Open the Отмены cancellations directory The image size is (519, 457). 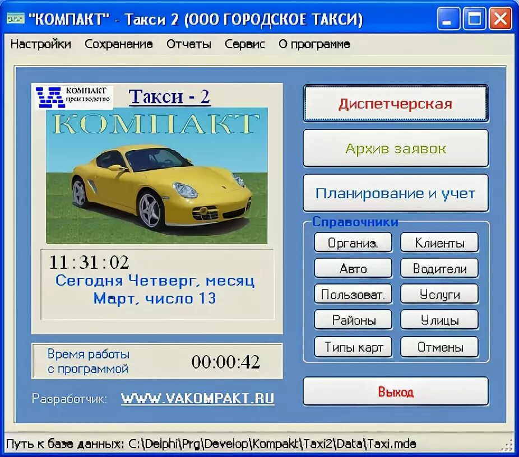(439, 346)
